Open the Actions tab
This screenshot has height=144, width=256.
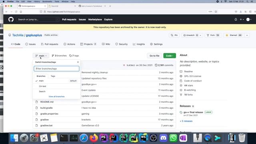69,44
